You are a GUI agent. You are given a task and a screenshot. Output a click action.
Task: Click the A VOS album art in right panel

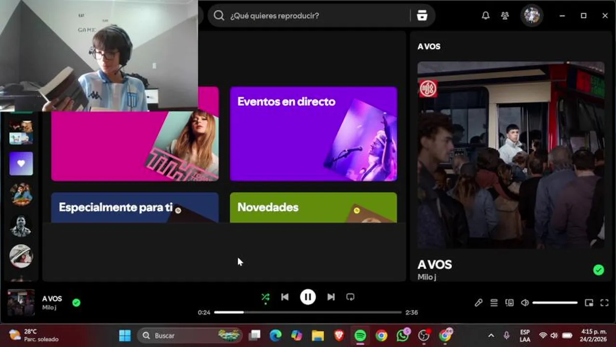point(511,155)
